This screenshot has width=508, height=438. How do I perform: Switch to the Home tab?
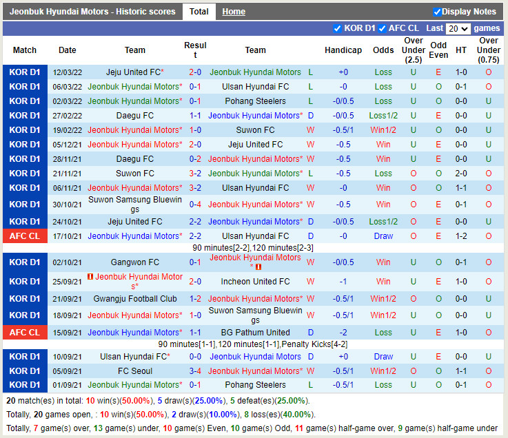234,12
